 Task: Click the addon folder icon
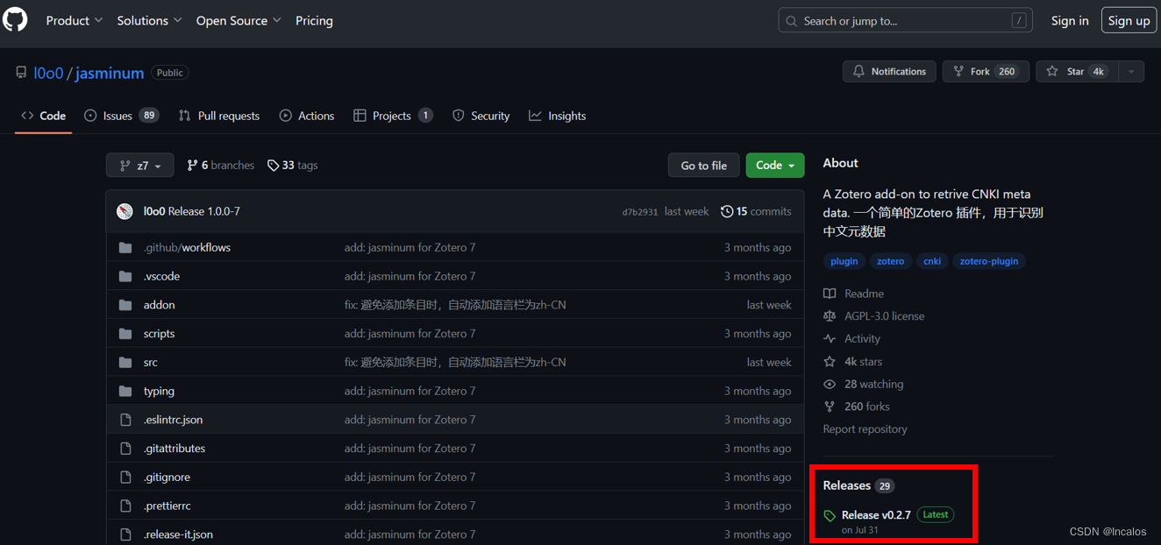click(x=125, y=305)
